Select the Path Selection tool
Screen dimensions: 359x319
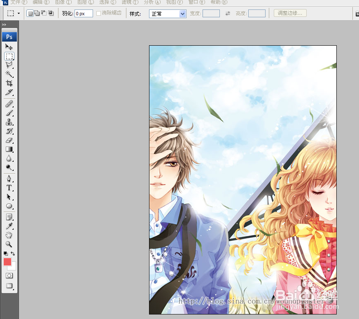[x=9, y=197]
